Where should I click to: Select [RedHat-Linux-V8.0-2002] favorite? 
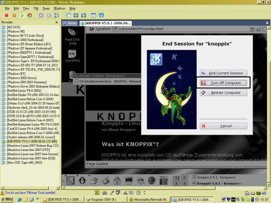pyautogui.click(x=24, y=91)
